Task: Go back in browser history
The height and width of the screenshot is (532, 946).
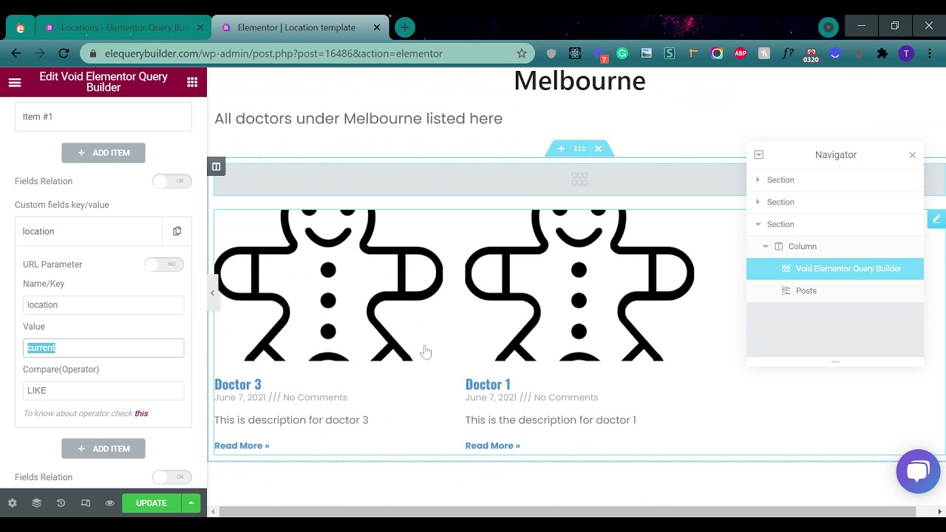Action: 16,53
